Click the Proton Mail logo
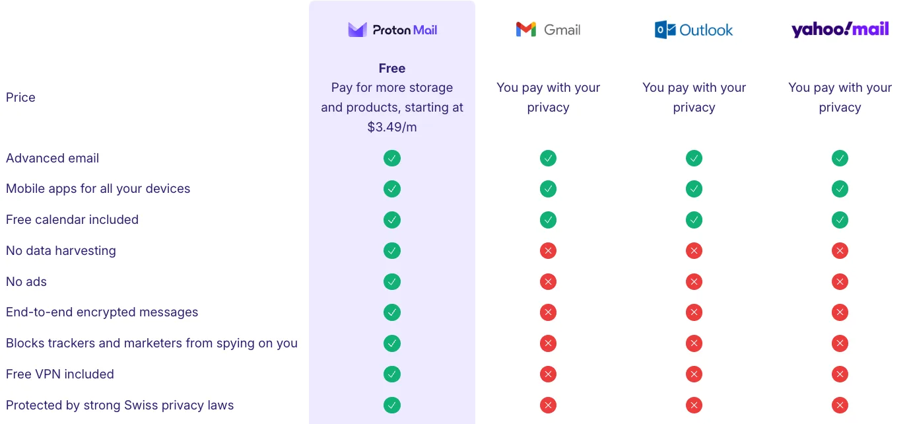 [392, 30]
